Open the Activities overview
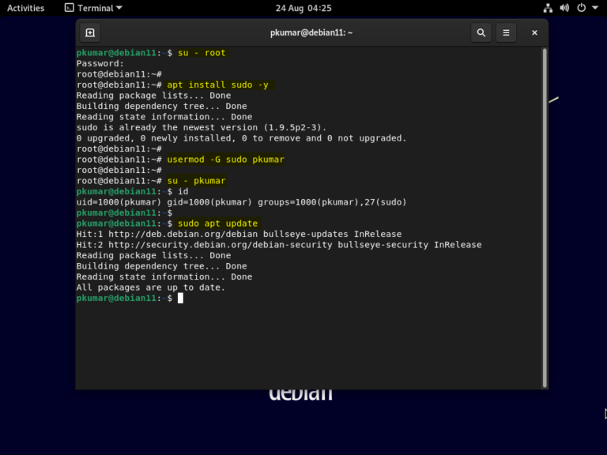This screenshot has width=607, height=455. pos(25,8)
